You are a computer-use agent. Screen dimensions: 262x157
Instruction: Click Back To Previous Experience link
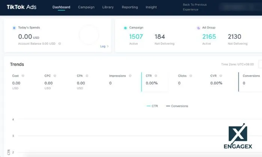pyautogui.click(x=194, y=7)
